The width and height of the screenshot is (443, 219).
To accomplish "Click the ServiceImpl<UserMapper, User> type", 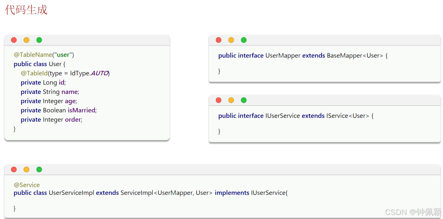I will pyautogui.click(x=166, y=193).
